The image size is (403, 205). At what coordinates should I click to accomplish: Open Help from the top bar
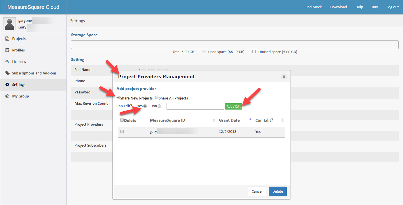click(359, 7)
